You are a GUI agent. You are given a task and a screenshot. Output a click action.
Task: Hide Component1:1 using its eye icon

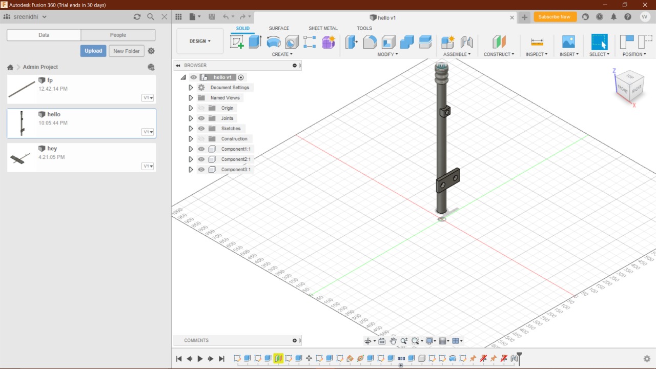(201, 149)
